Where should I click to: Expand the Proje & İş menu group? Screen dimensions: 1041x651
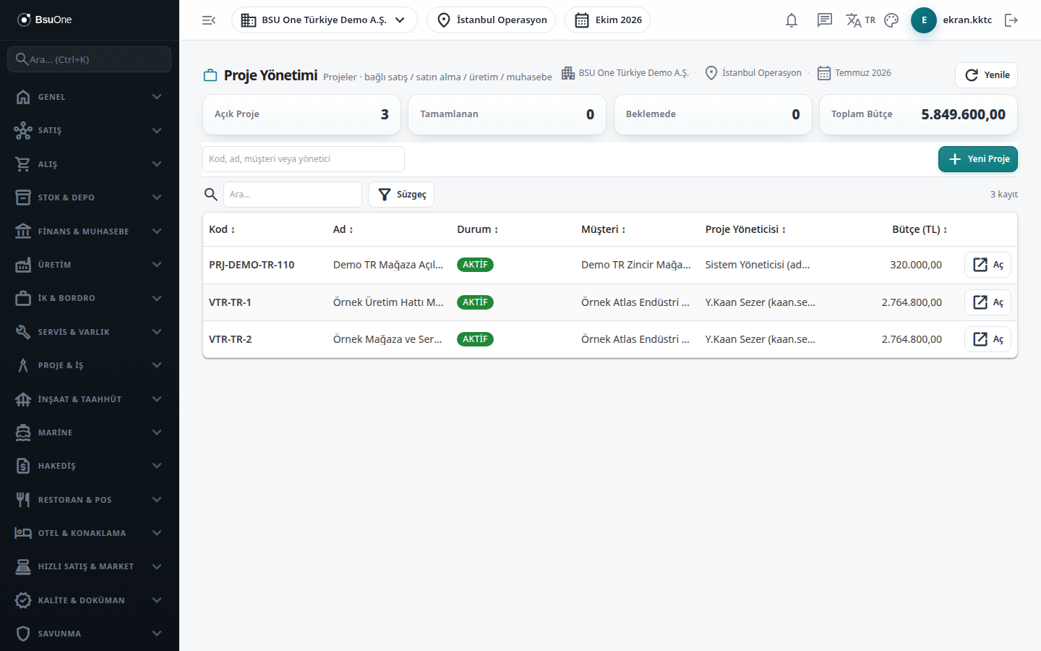coord(90,365)
